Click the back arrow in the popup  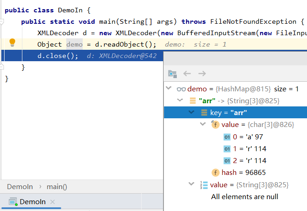(x=187, y=74)
